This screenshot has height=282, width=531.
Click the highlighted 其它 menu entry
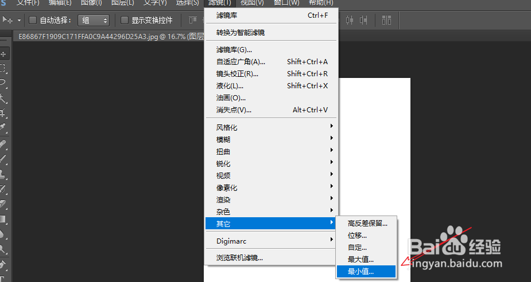click(x=270, y=224)
